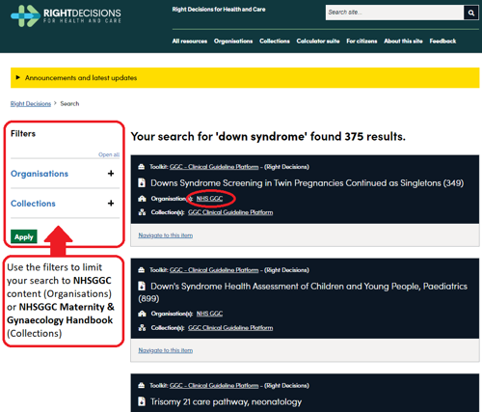The width and height of the screenshot is (482, 412).
Task: Click toolkit icon in Twin Pregnancies result
Action: click(x=141, y=167)
